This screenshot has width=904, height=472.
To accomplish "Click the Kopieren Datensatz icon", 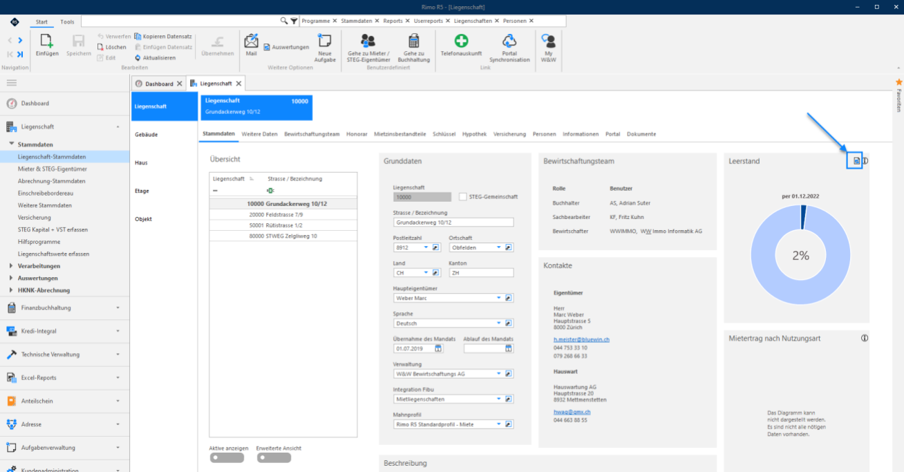I will click(x=138, y=36).
